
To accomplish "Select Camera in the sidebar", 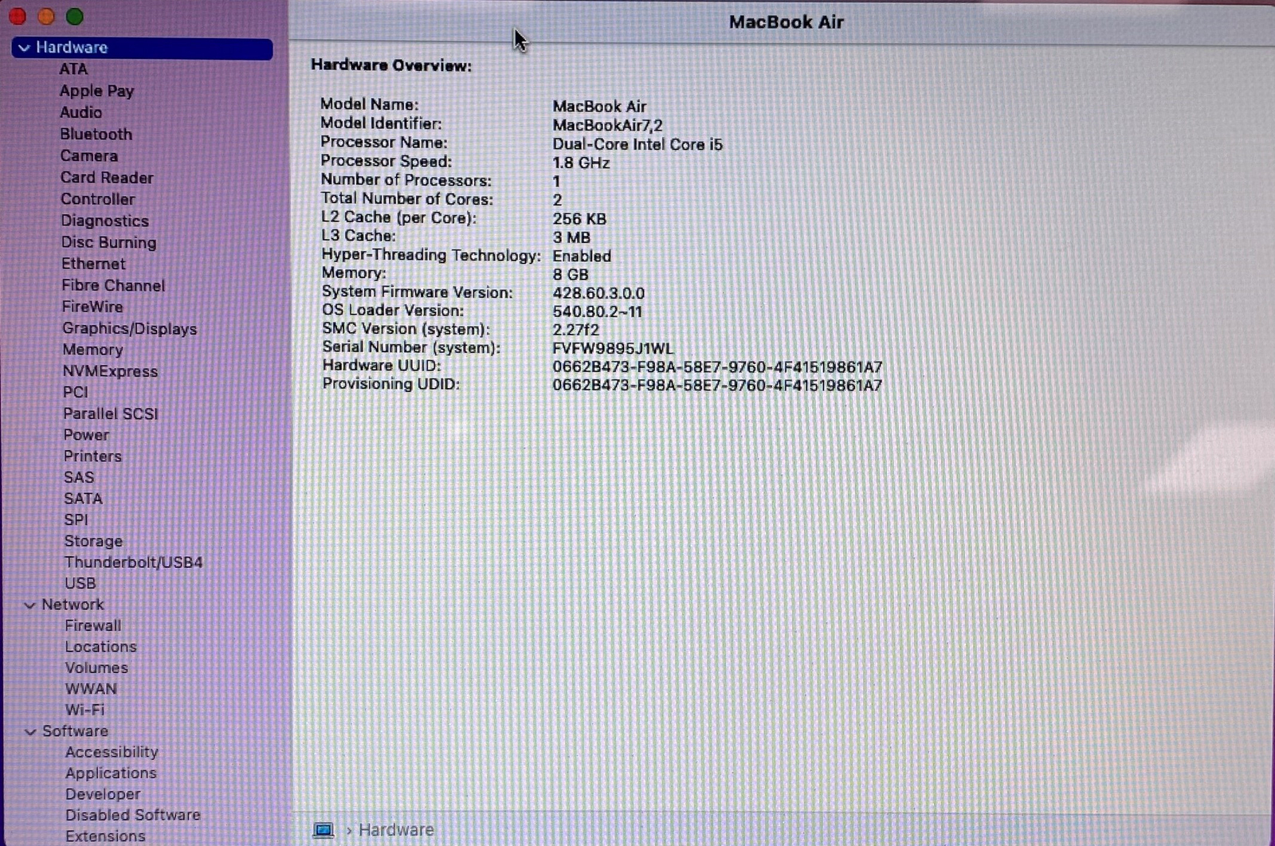I will click(88, 156).
